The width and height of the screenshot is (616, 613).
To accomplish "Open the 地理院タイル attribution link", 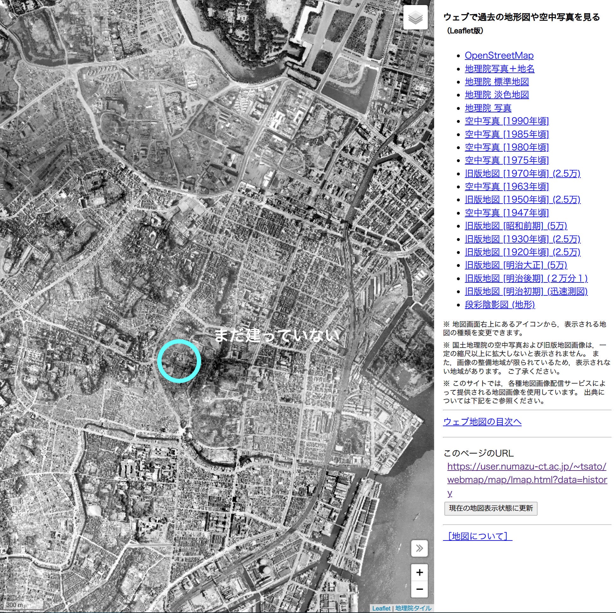I will [x=413, y=609].
